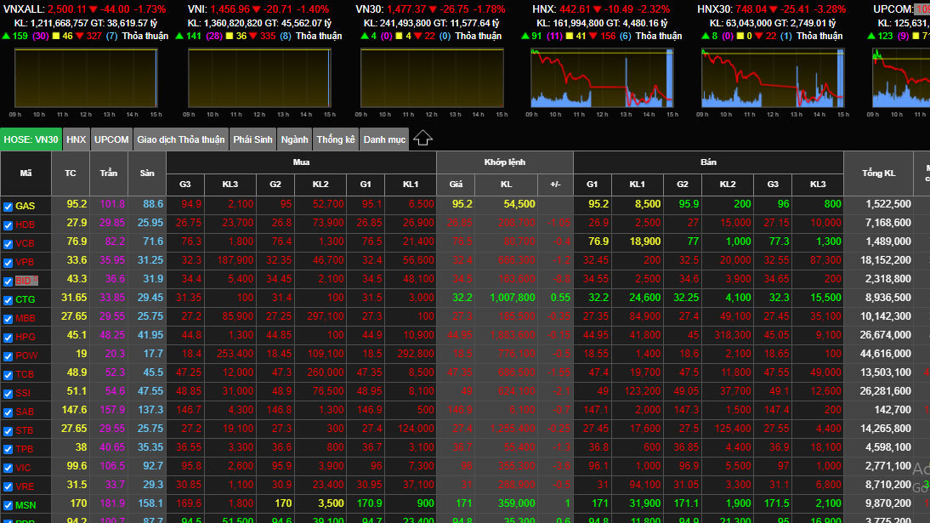The height and width of the screenshot is (523, 930).
Task: Toggle the MSN row checkbox
Action: (x=8, y=505)
